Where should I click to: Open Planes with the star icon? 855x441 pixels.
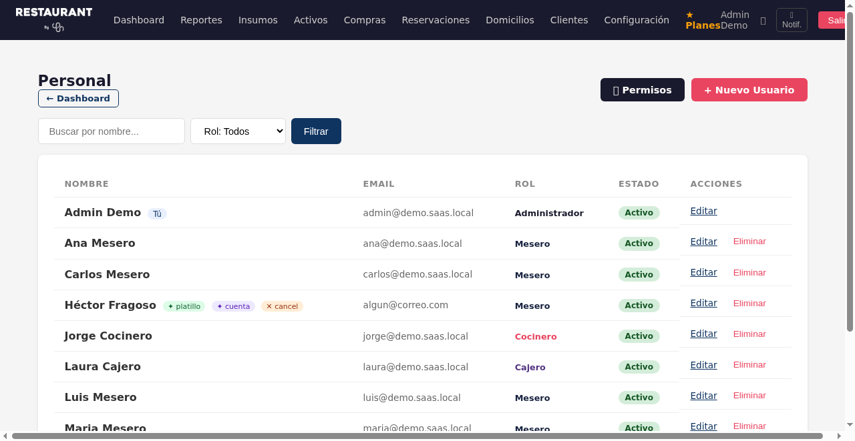(x=702, y=20)
